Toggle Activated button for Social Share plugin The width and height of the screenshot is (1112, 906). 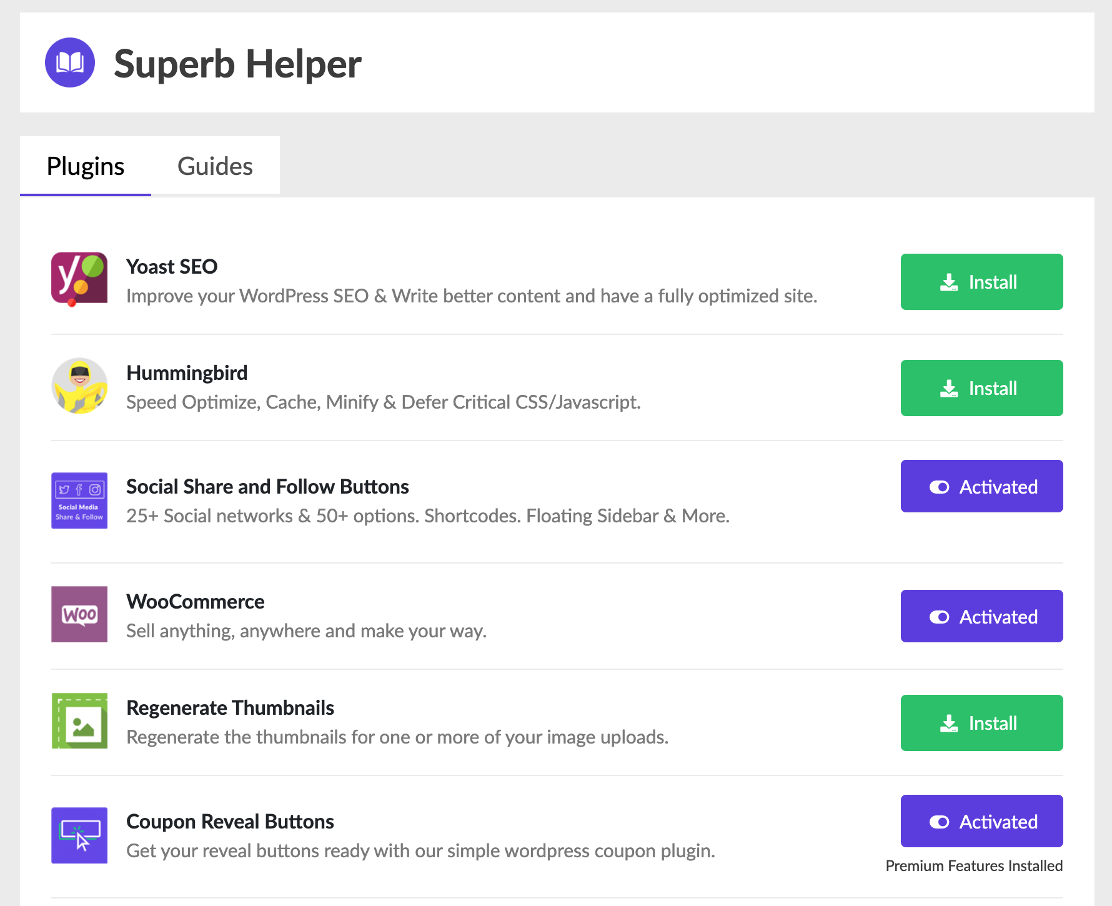982,486
